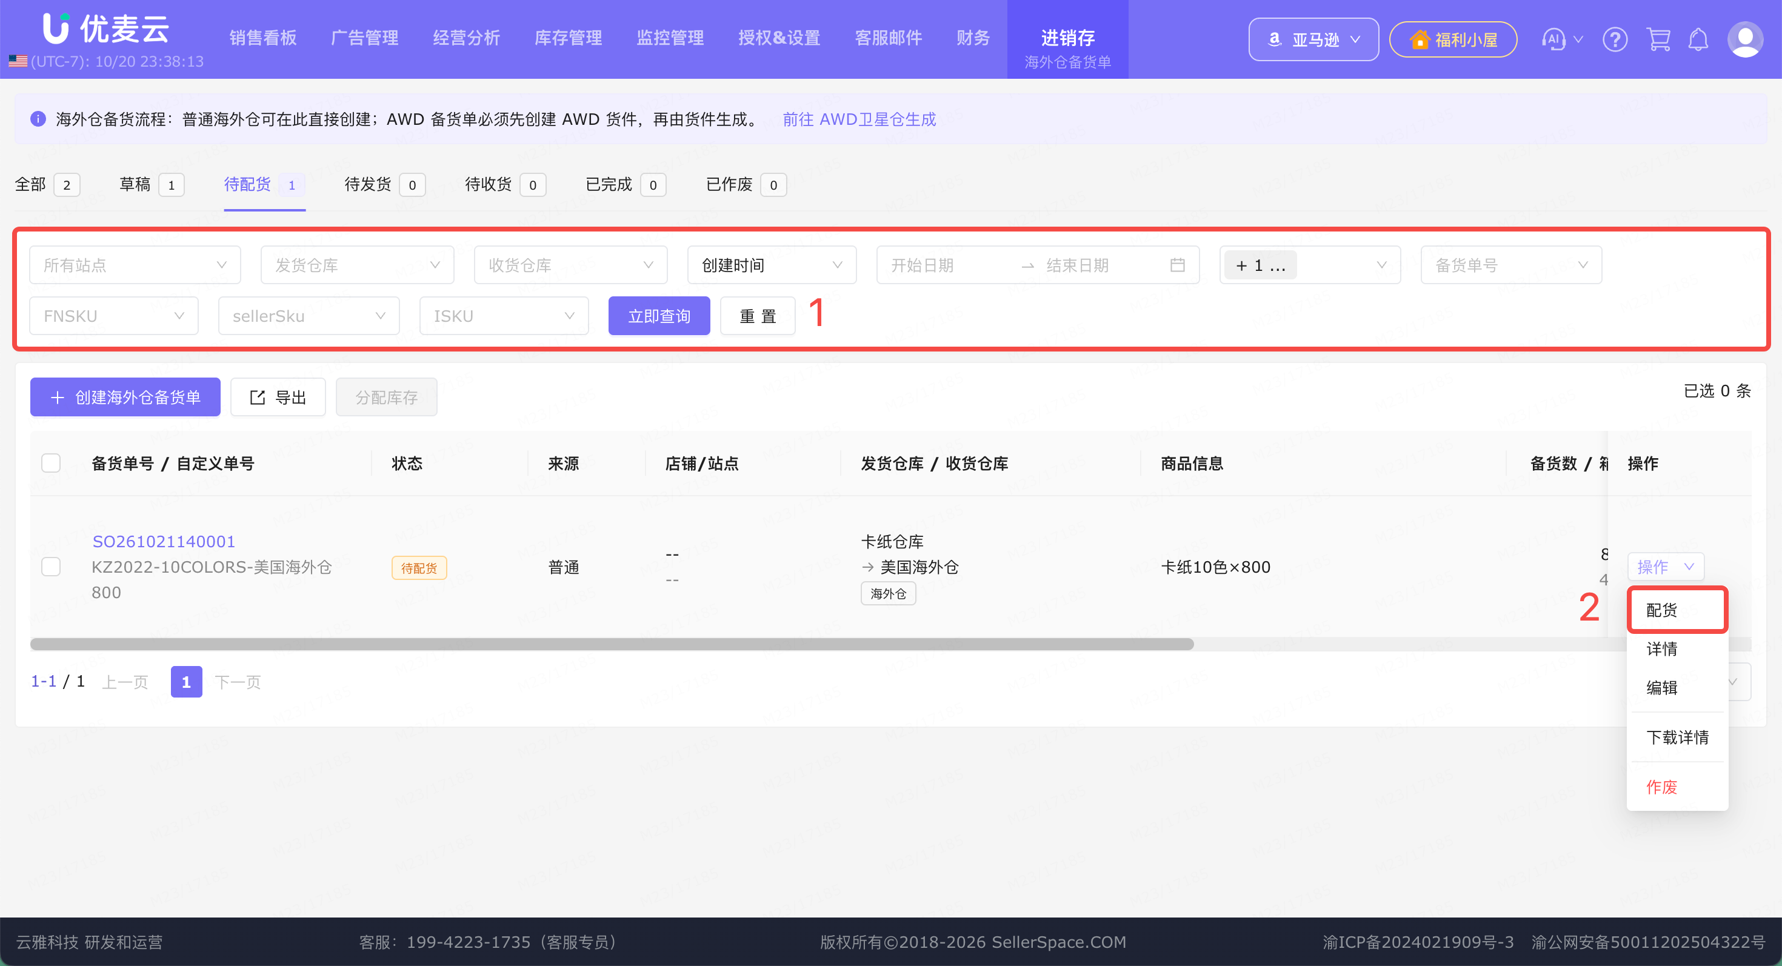The width and height of the screenshot is (1782, 966).
Task: Switch to the 待发货 tab
Action: [385, 185]
